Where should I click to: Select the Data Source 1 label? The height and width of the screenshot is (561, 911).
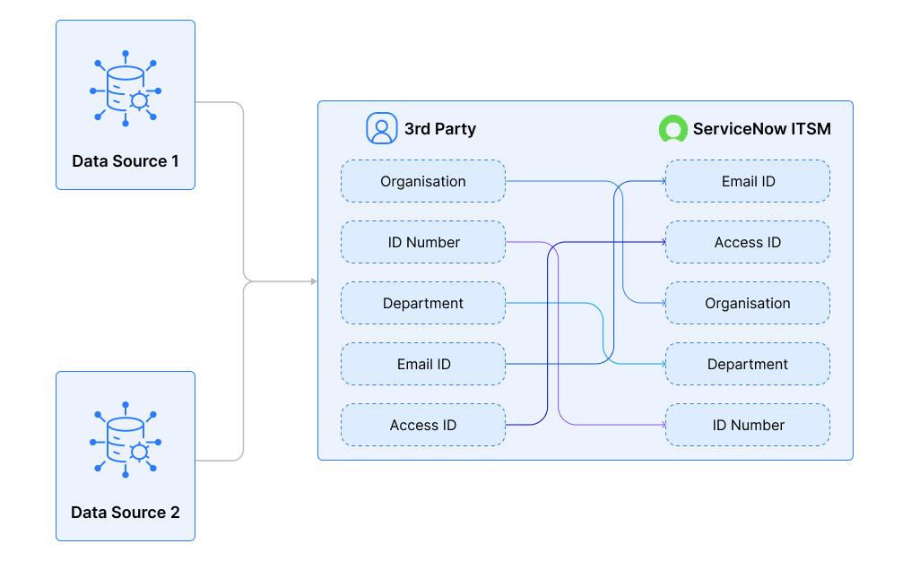tap(126, 161)
